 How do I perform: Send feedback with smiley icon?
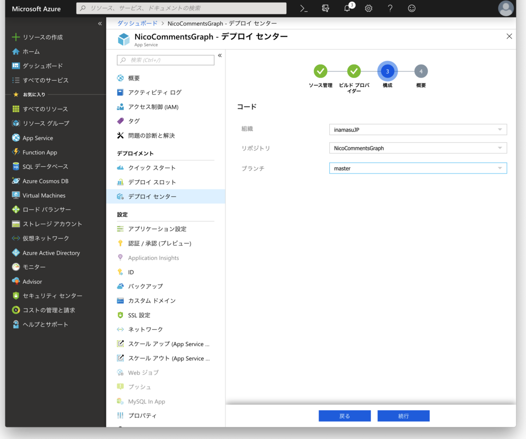[x=411, y=8]
